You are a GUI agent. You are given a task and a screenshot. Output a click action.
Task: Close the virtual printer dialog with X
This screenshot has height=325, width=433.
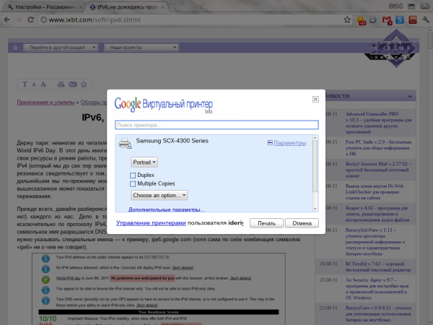(315, 99)
